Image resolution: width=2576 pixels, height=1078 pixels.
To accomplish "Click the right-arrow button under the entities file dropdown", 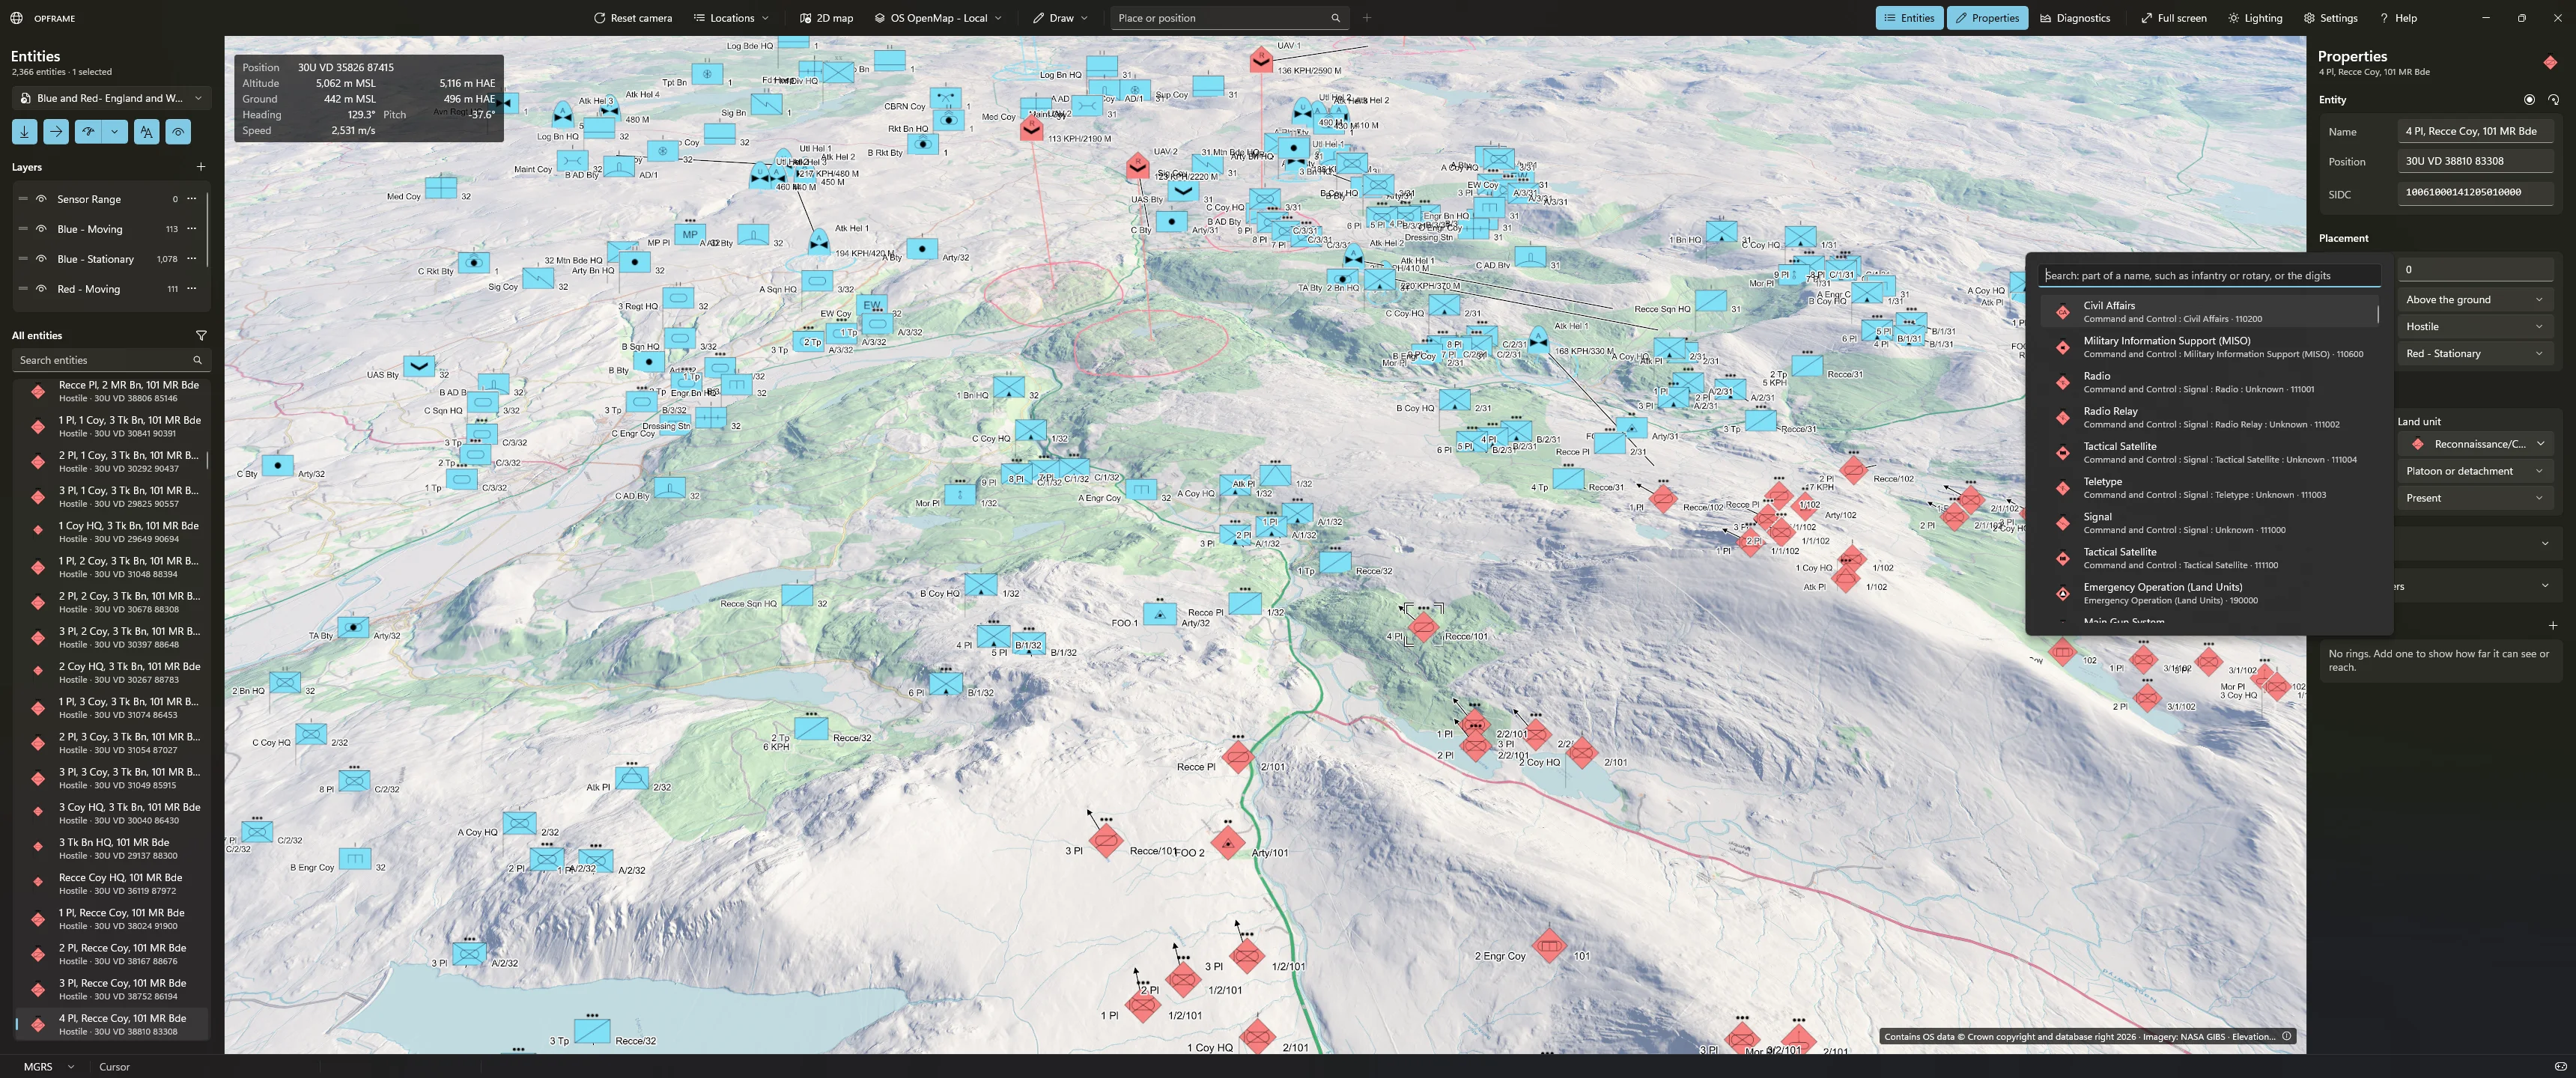I will coord(56,131).
